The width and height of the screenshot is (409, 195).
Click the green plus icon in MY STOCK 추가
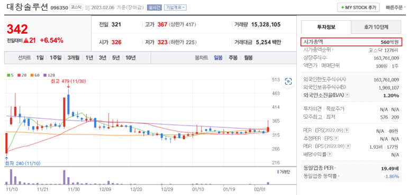tap(342, 7)
